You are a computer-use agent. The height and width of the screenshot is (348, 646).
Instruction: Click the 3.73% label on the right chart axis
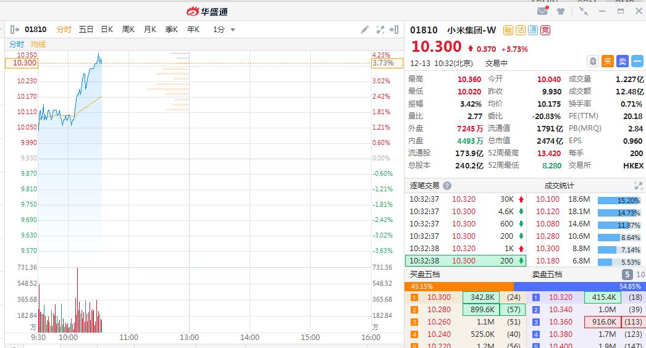pos(387,63)
